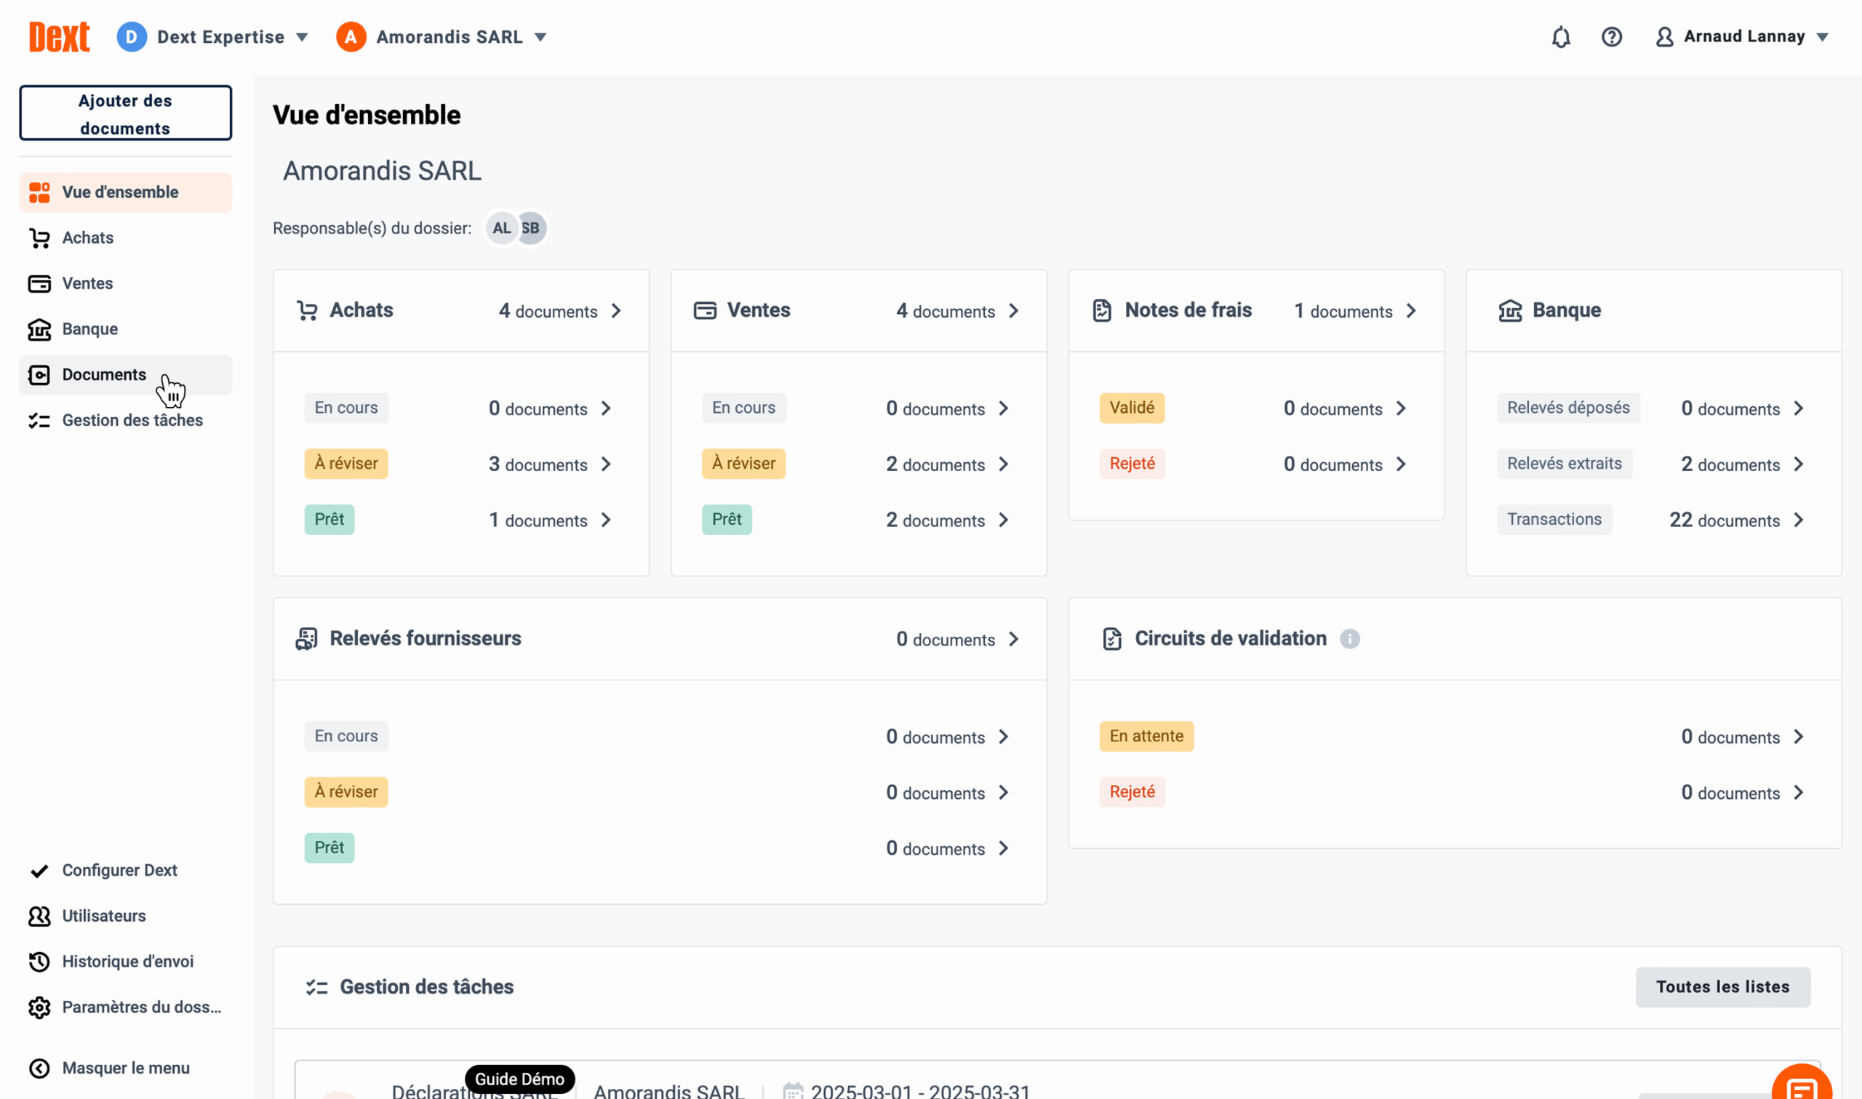Click the Relevés fournisseurs card icon
Viewport: 1862px width, 1099px height.
306,638
